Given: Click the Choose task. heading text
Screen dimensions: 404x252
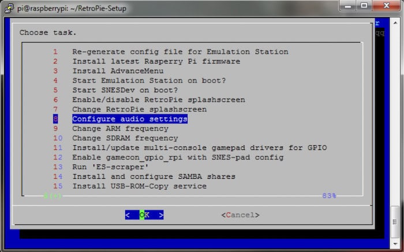Looking at the screenshot, I should click(48, 33).
